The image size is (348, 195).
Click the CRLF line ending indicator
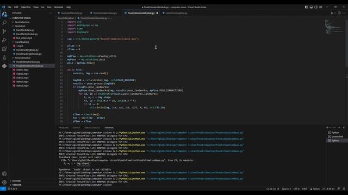click(304, 189)
